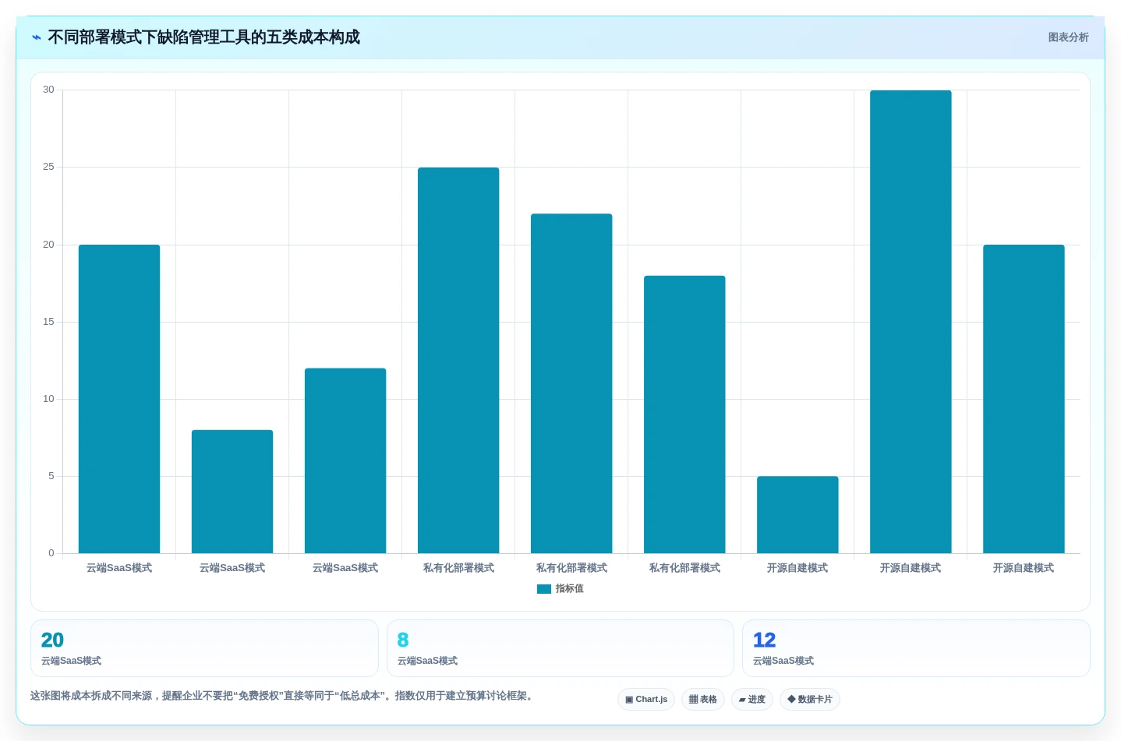1121x741 pixels.
Task: Click the y-axis label 5
Action: pyautogui.click(x=51, y=476)
